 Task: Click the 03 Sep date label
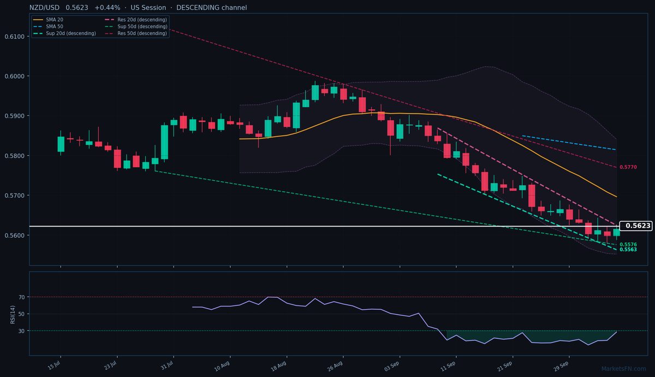click(x=392, y=366)
